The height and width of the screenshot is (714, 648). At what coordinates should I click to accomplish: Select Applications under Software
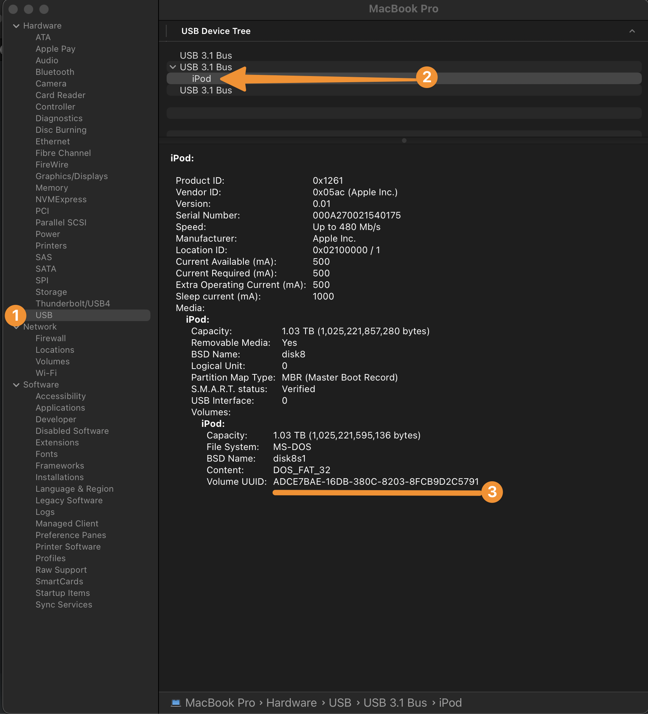point(60,408)
